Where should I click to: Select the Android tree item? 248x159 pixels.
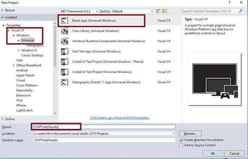(x=22, y=70)
